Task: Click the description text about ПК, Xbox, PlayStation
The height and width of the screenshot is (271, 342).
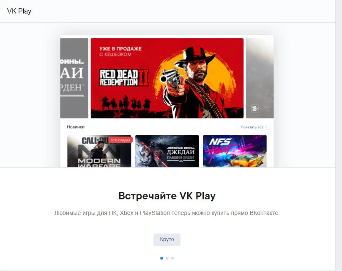Action: 167,213
